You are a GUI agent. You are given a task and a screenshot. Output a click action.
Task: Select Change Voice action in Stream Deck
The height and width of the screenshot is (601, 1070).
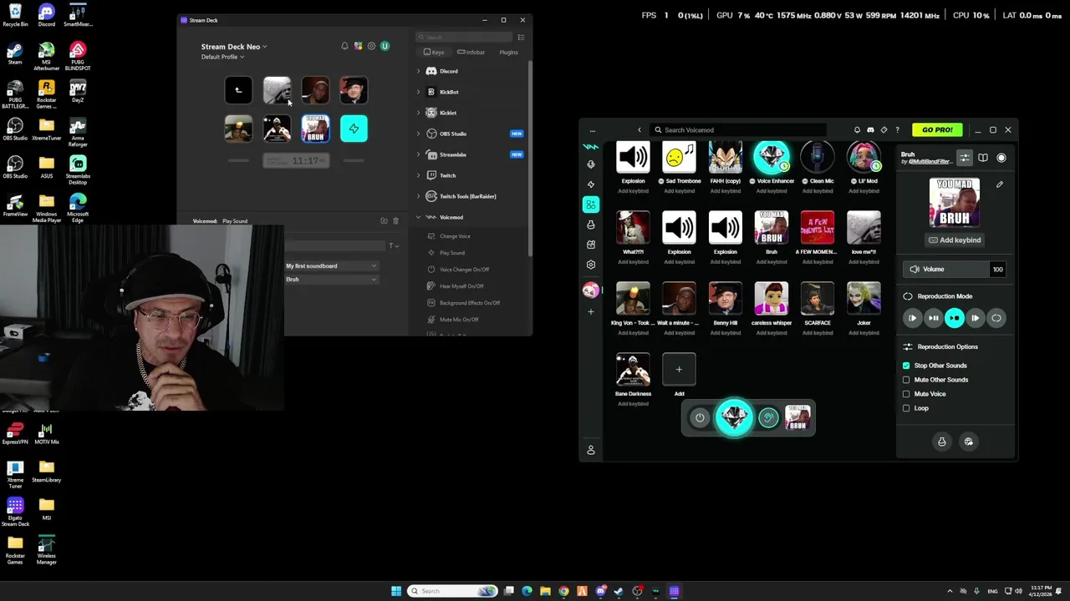455,236
